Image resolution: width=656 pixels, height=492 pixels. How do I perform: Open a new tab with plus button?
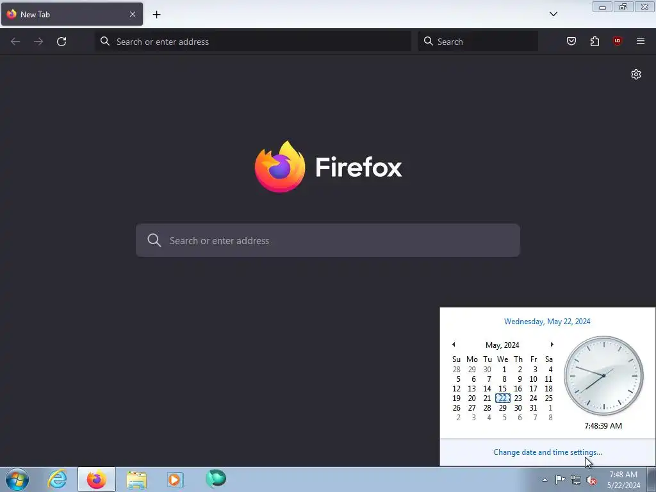click(156, 14)
